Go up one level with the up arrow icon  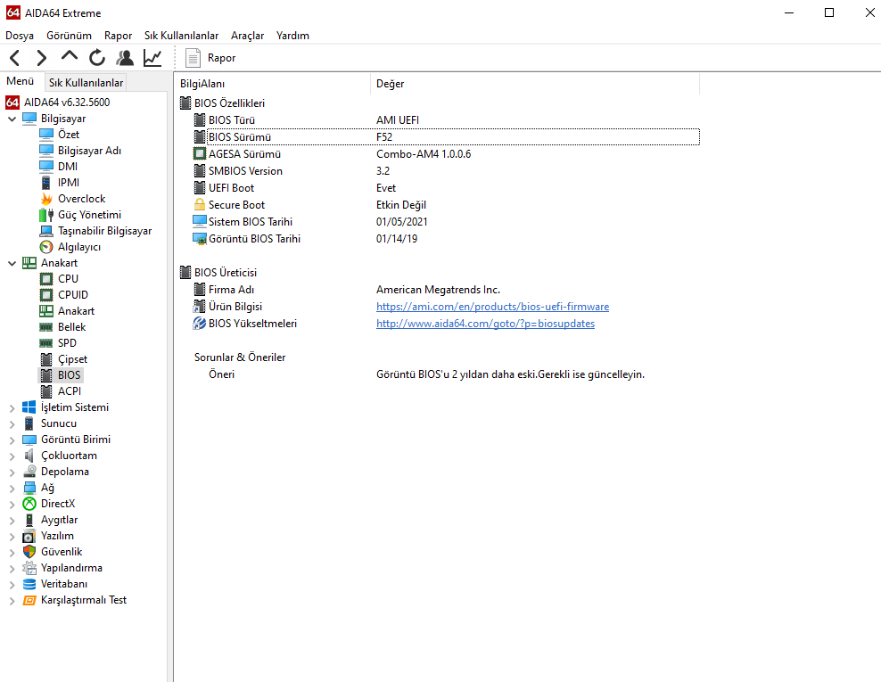(70, 57)
